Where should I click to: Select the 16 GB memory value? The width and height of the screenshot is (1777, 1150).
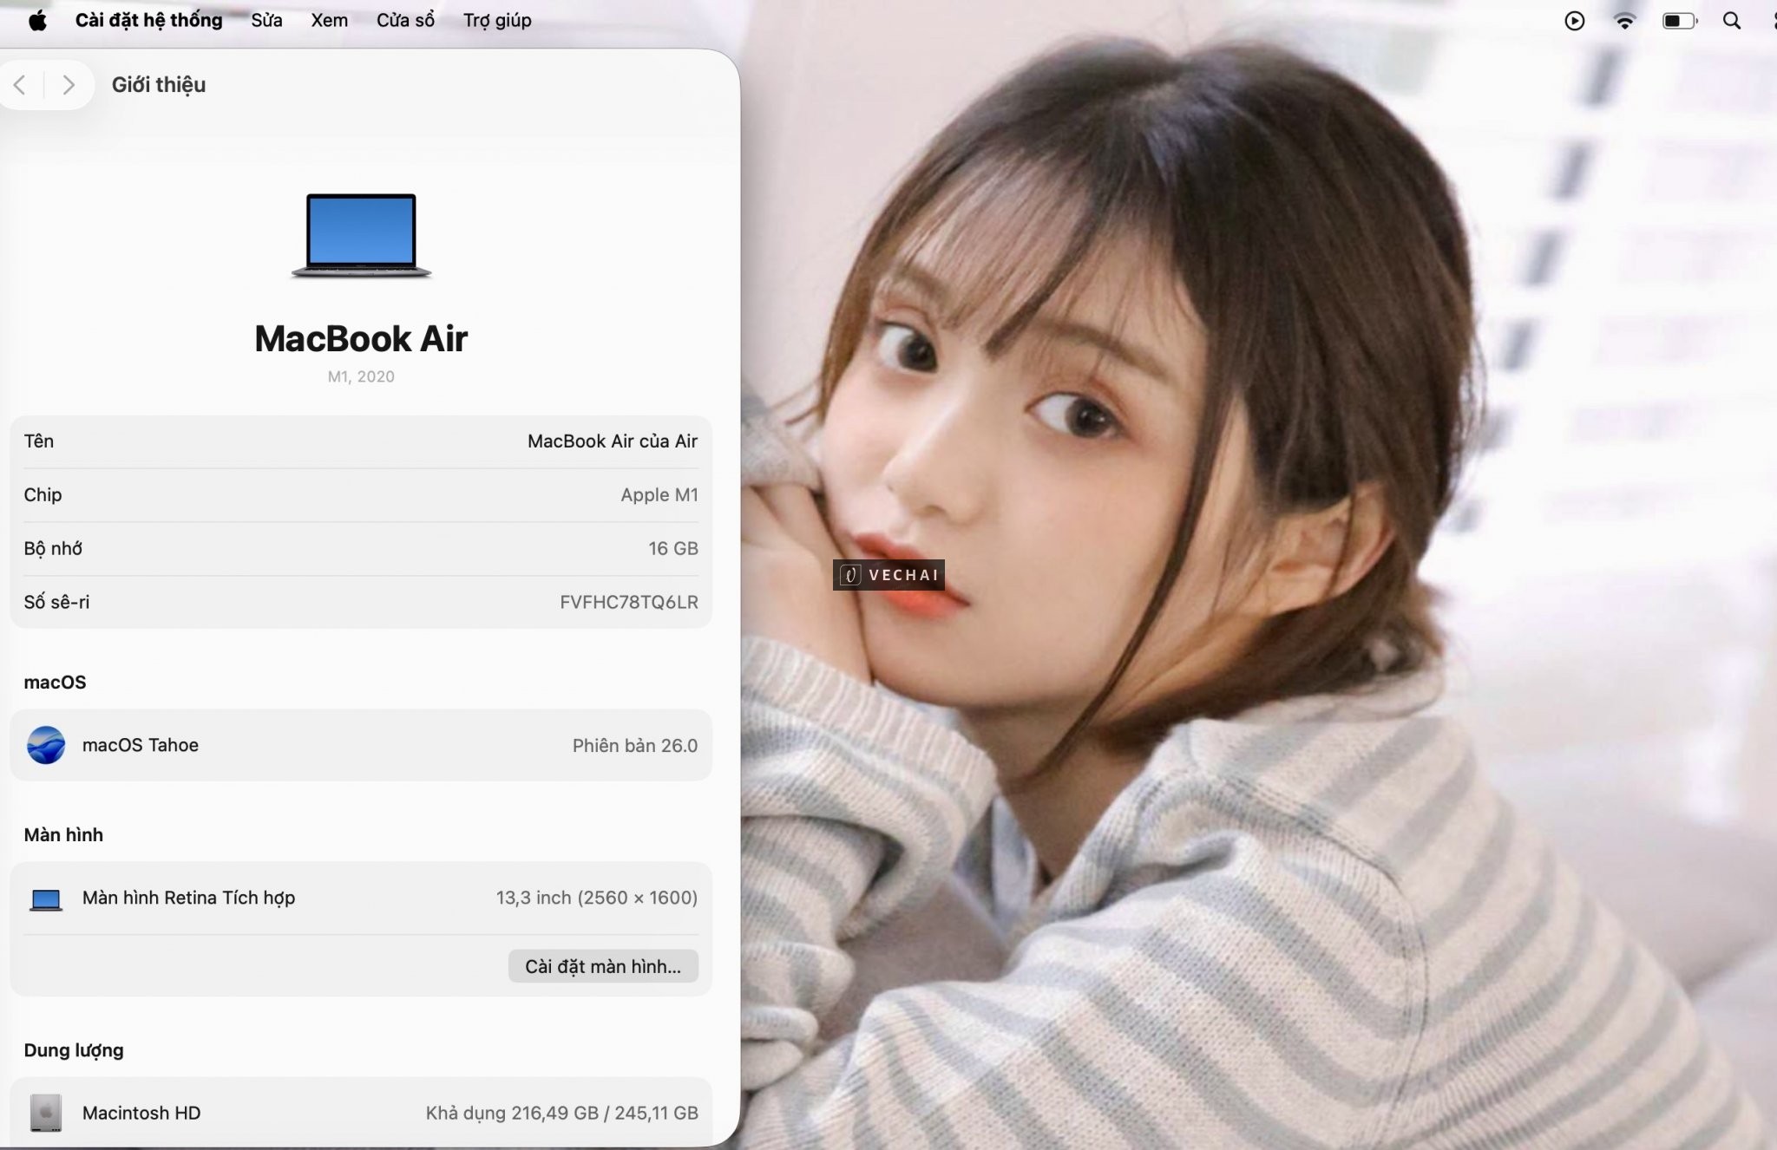point(673,549)
